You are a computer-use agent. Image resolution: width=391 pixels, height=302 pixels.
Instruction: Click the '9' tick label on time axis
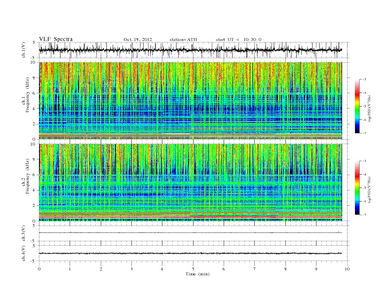(x=316, y=269)
